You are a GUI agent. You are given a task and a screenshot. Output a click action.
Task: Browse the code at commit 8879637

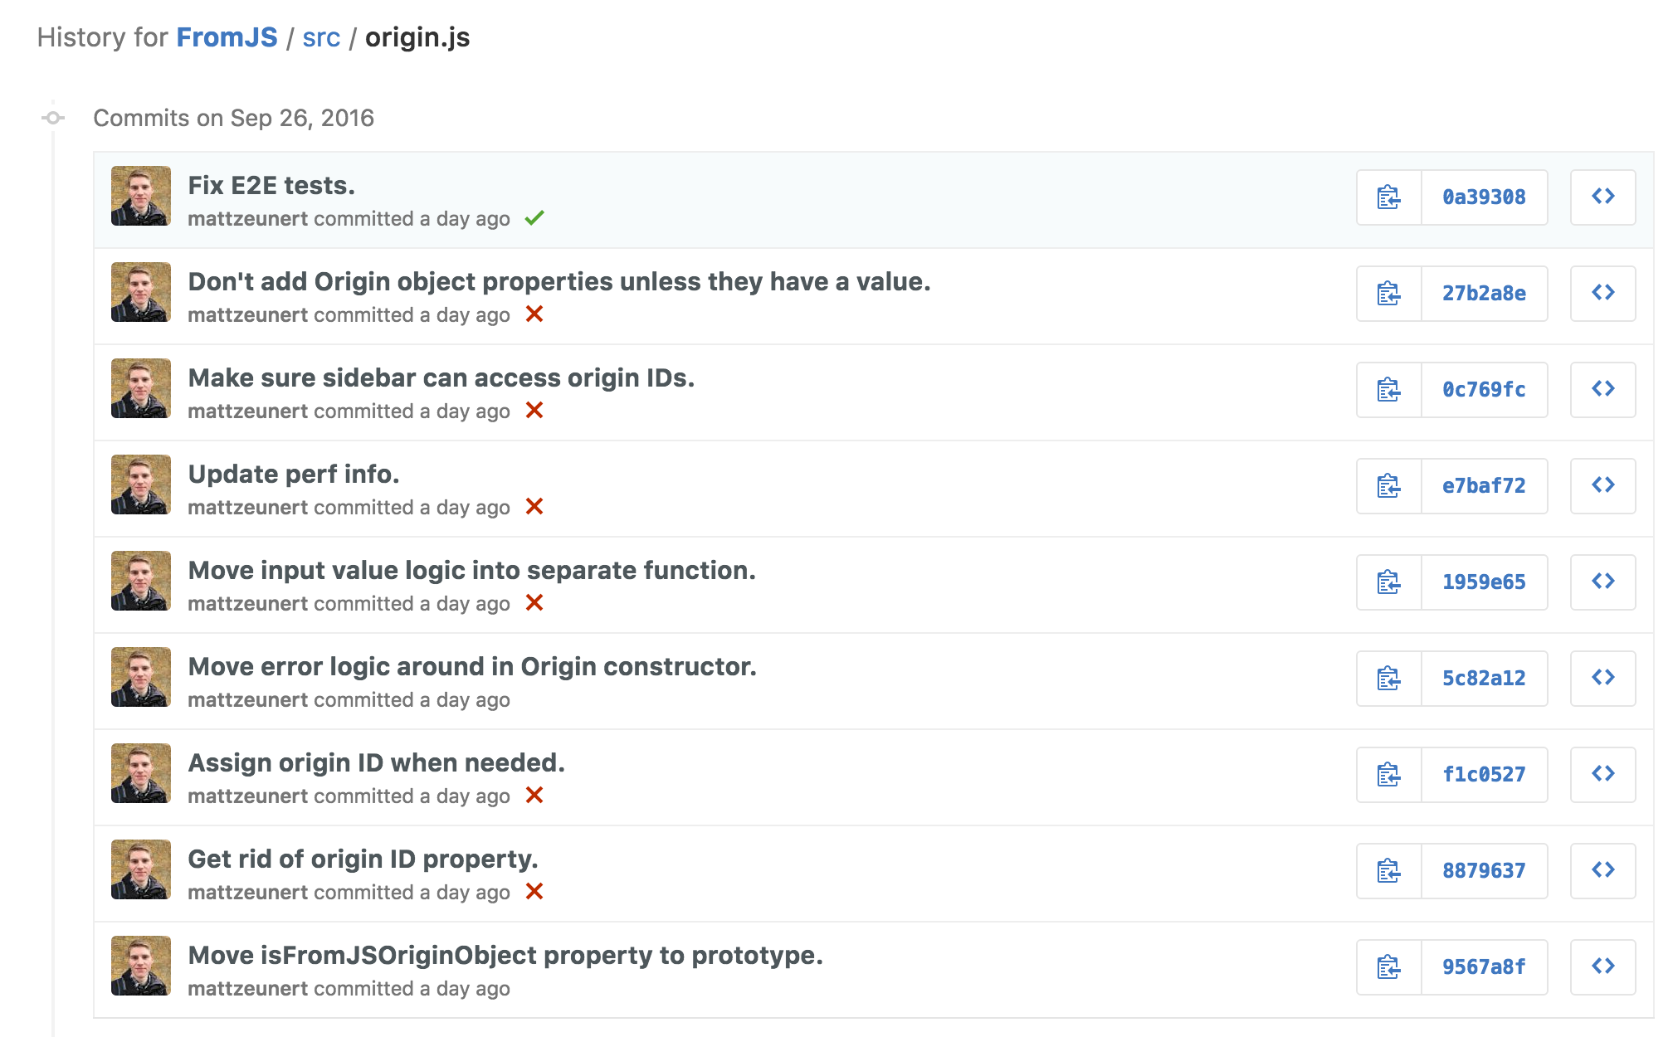pyautogui.click(x=1602, y=871)
